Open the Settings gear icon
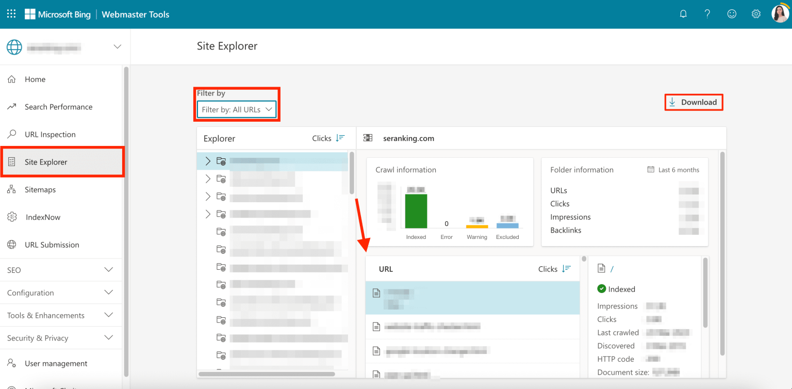 [756, 14]
